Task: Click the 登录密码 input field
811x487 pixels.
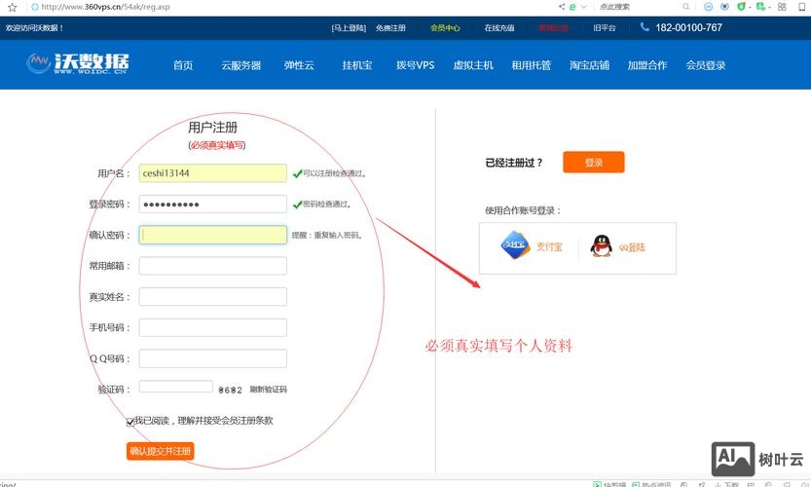Action: click(x=212, y=204)
